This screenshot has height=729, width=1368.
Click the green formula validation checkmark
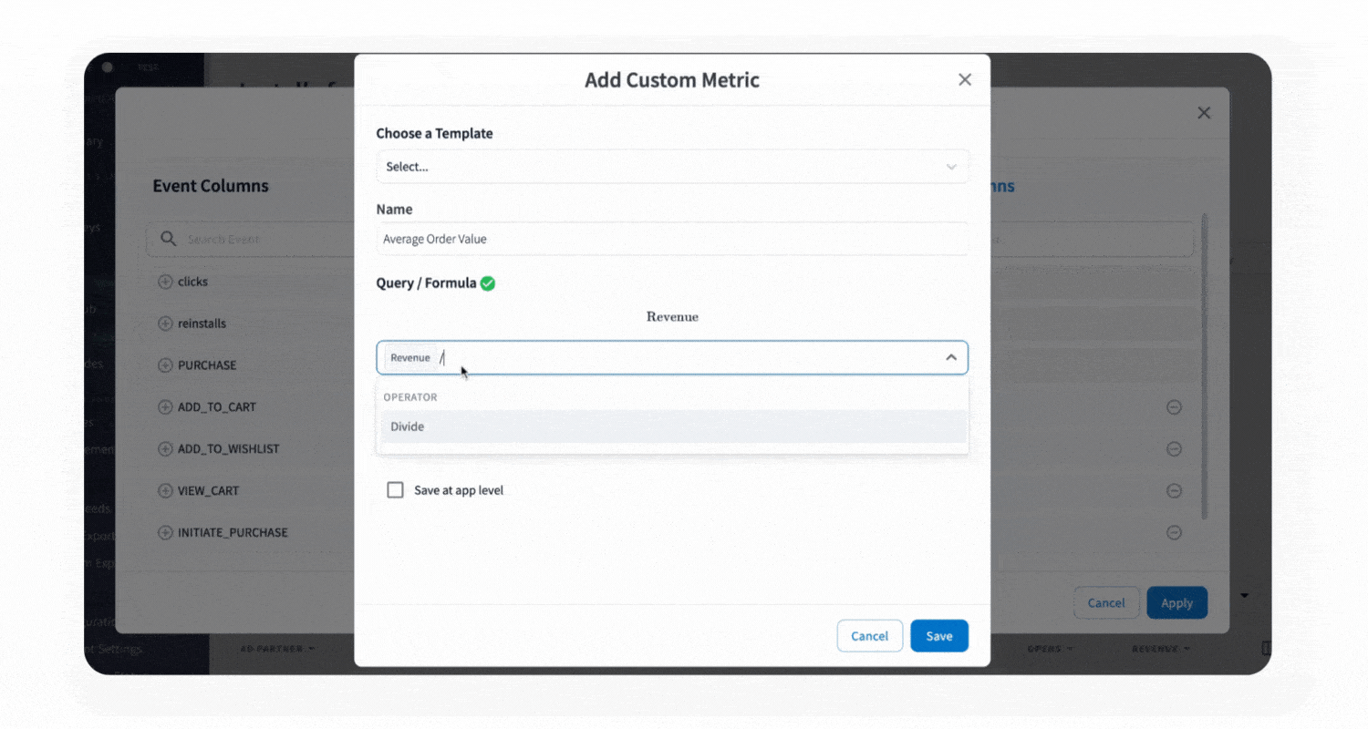pos(488,283)
